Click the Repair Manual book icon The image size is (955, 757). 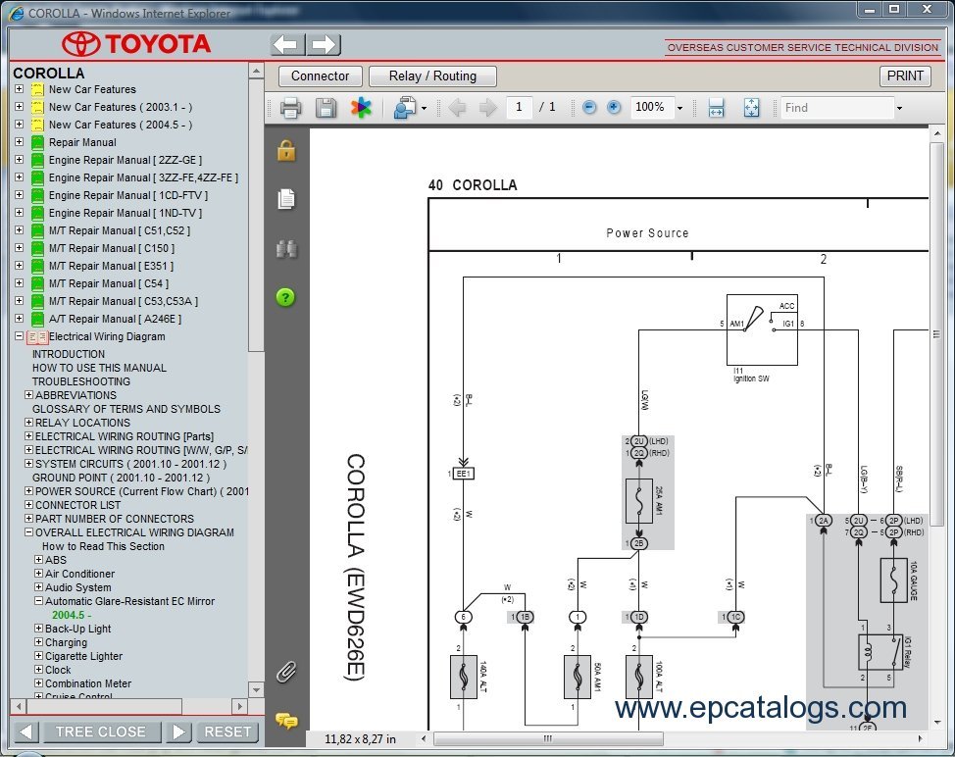click(38, 142)
